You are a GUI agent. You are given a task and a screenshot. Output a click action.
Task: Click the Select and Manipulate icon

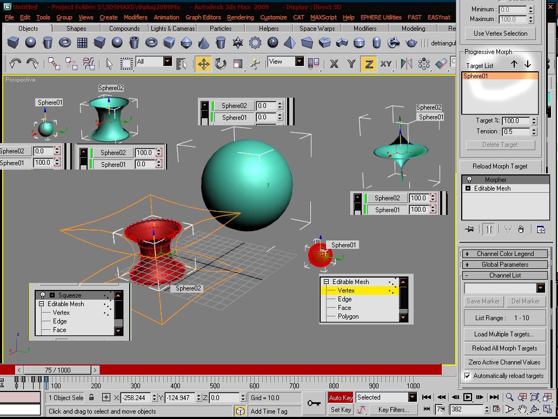pyautogui.click(x=255, y=64)
